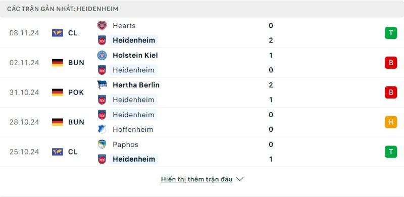Click the German flag beside 31.10.24 POK
This screenshot has width=404, height=197.
coord(58,92)
